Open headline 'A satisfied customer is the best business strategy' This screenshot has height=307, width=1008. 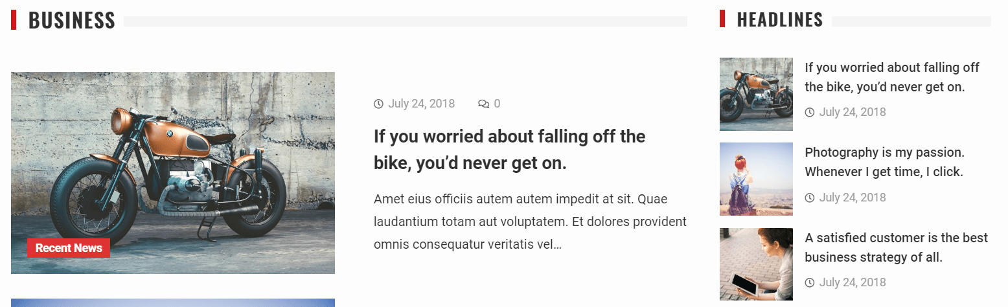pos(897,247)
